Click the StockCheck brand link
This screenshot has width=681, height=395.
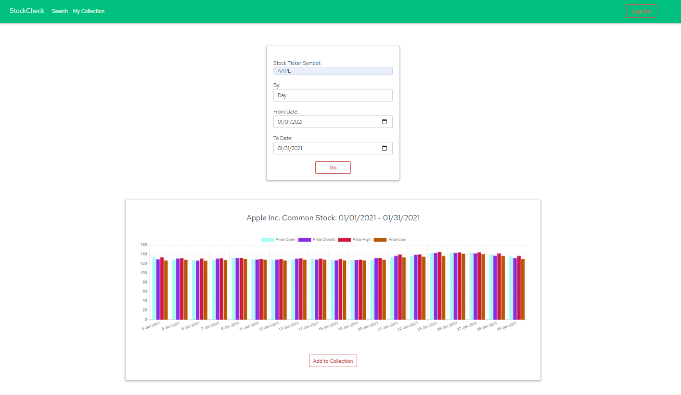point(26,11)
